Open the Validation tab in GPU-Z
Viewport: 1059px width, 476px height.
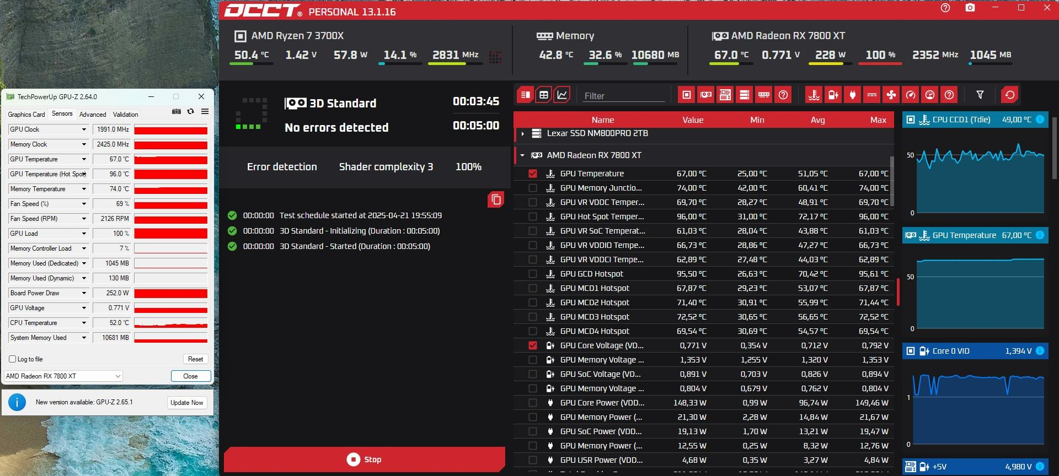[x=126, y=115]
